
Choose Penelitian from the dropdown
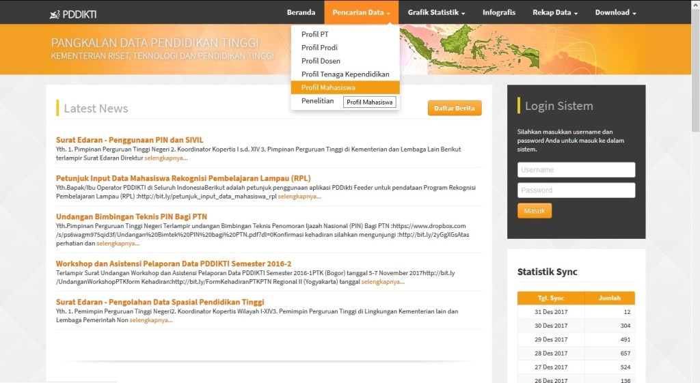(318, 101)
